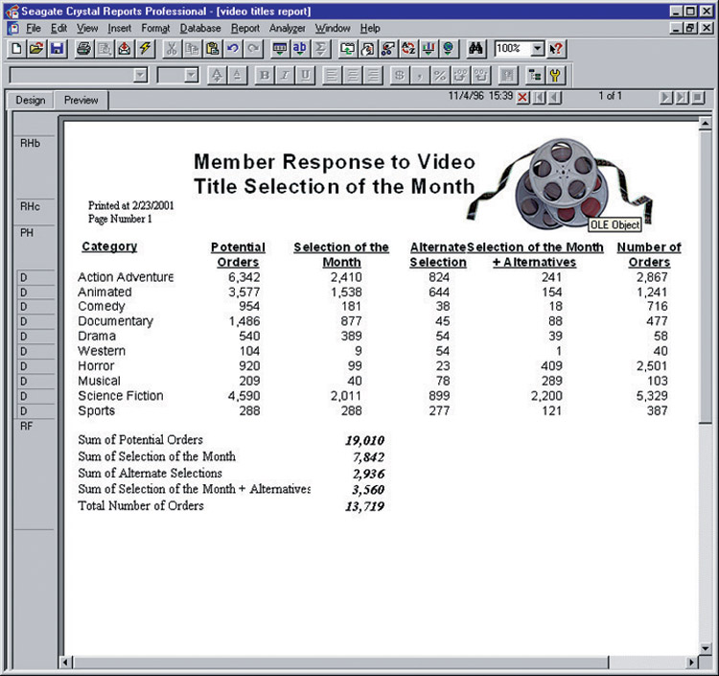Click the yellow wrench icon
This screenshot has width=719, height=676.
(x=554, y=75)
